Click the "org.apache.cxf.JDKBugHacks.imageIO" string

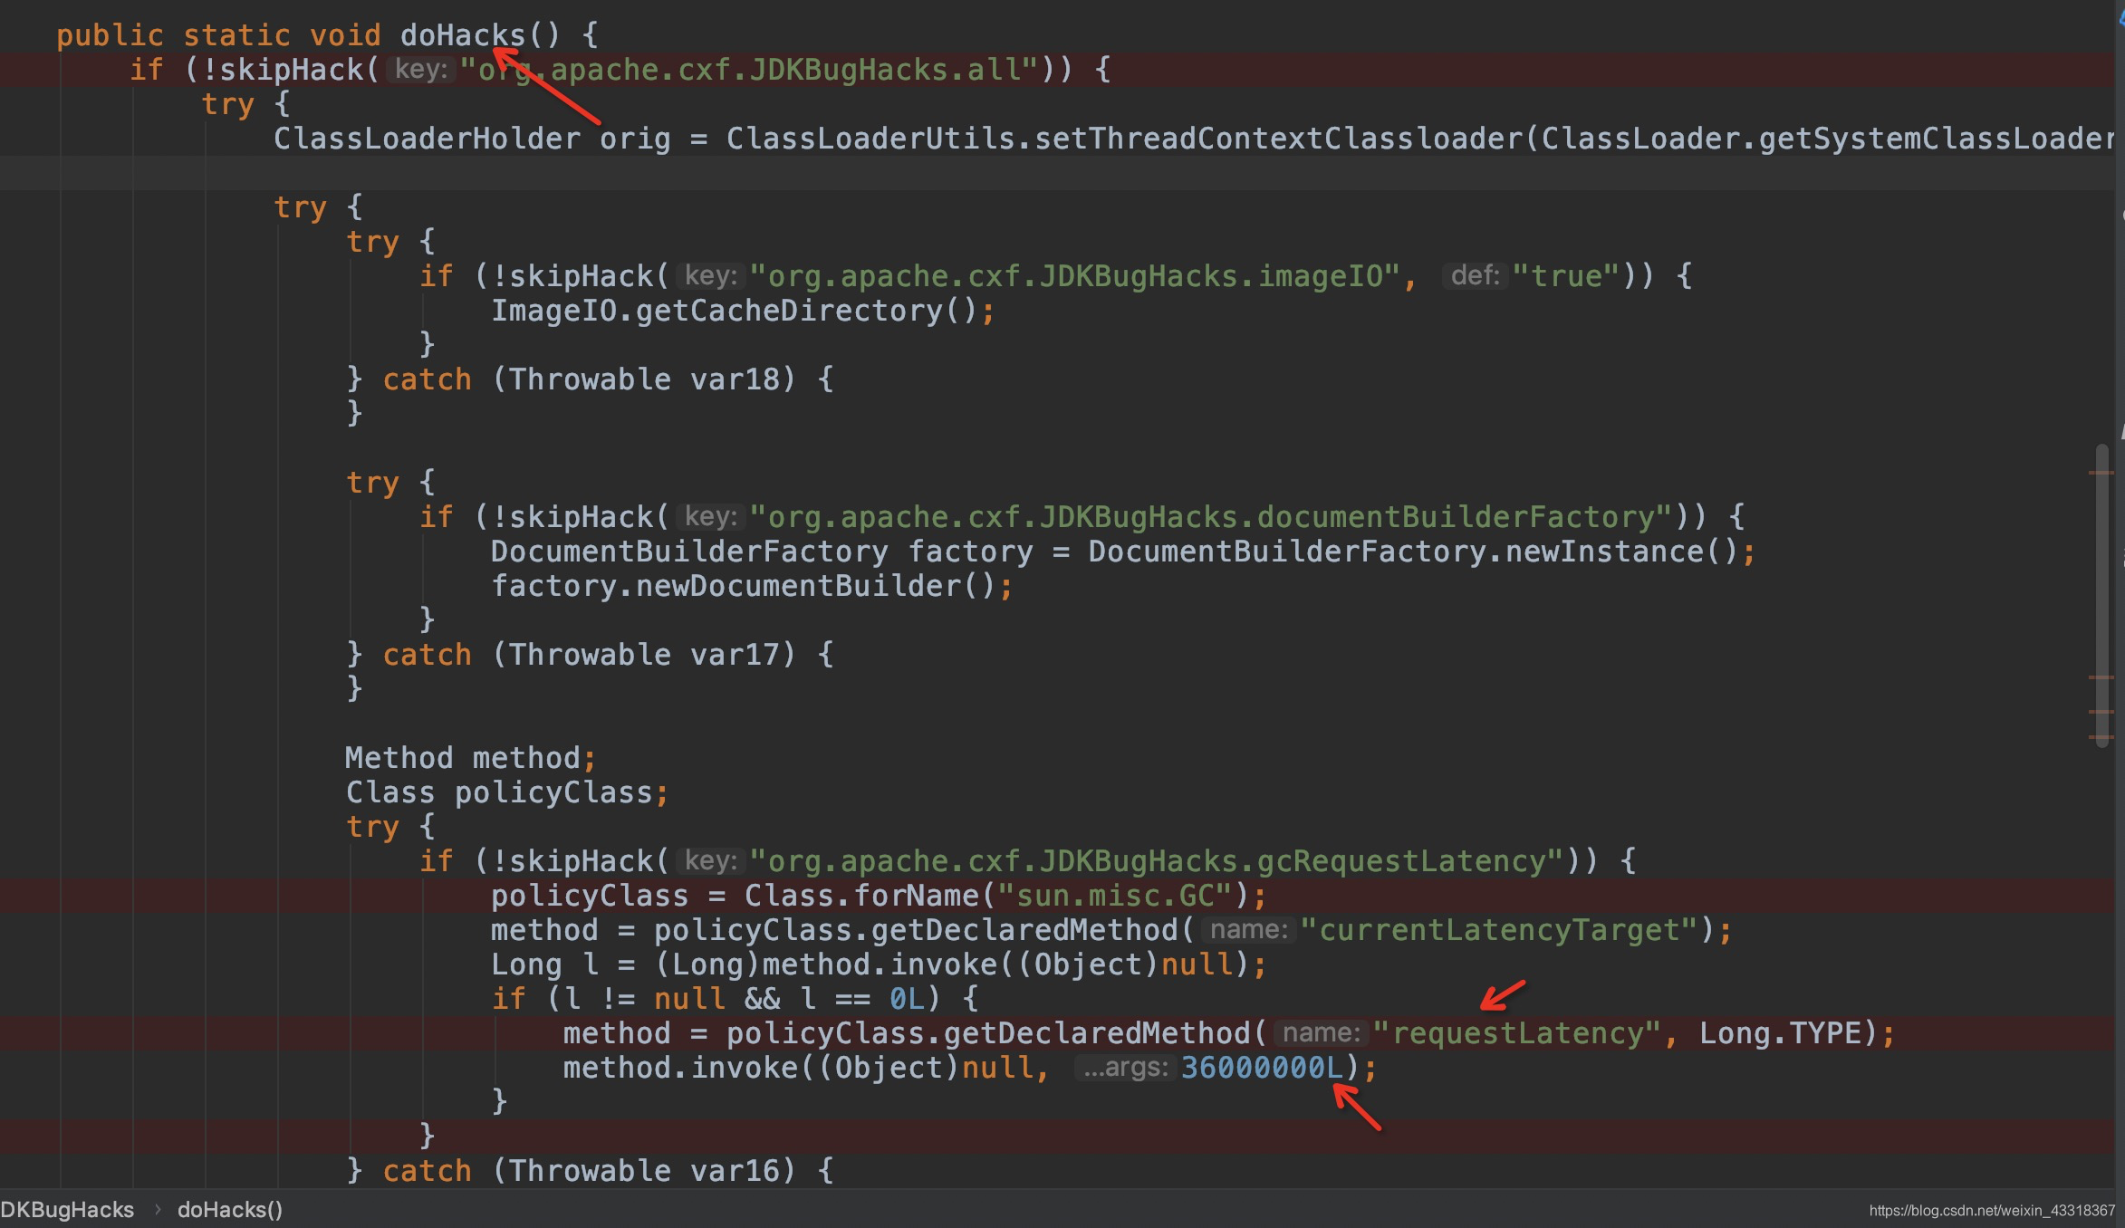pyautogui.click(x=1075, y=276)
